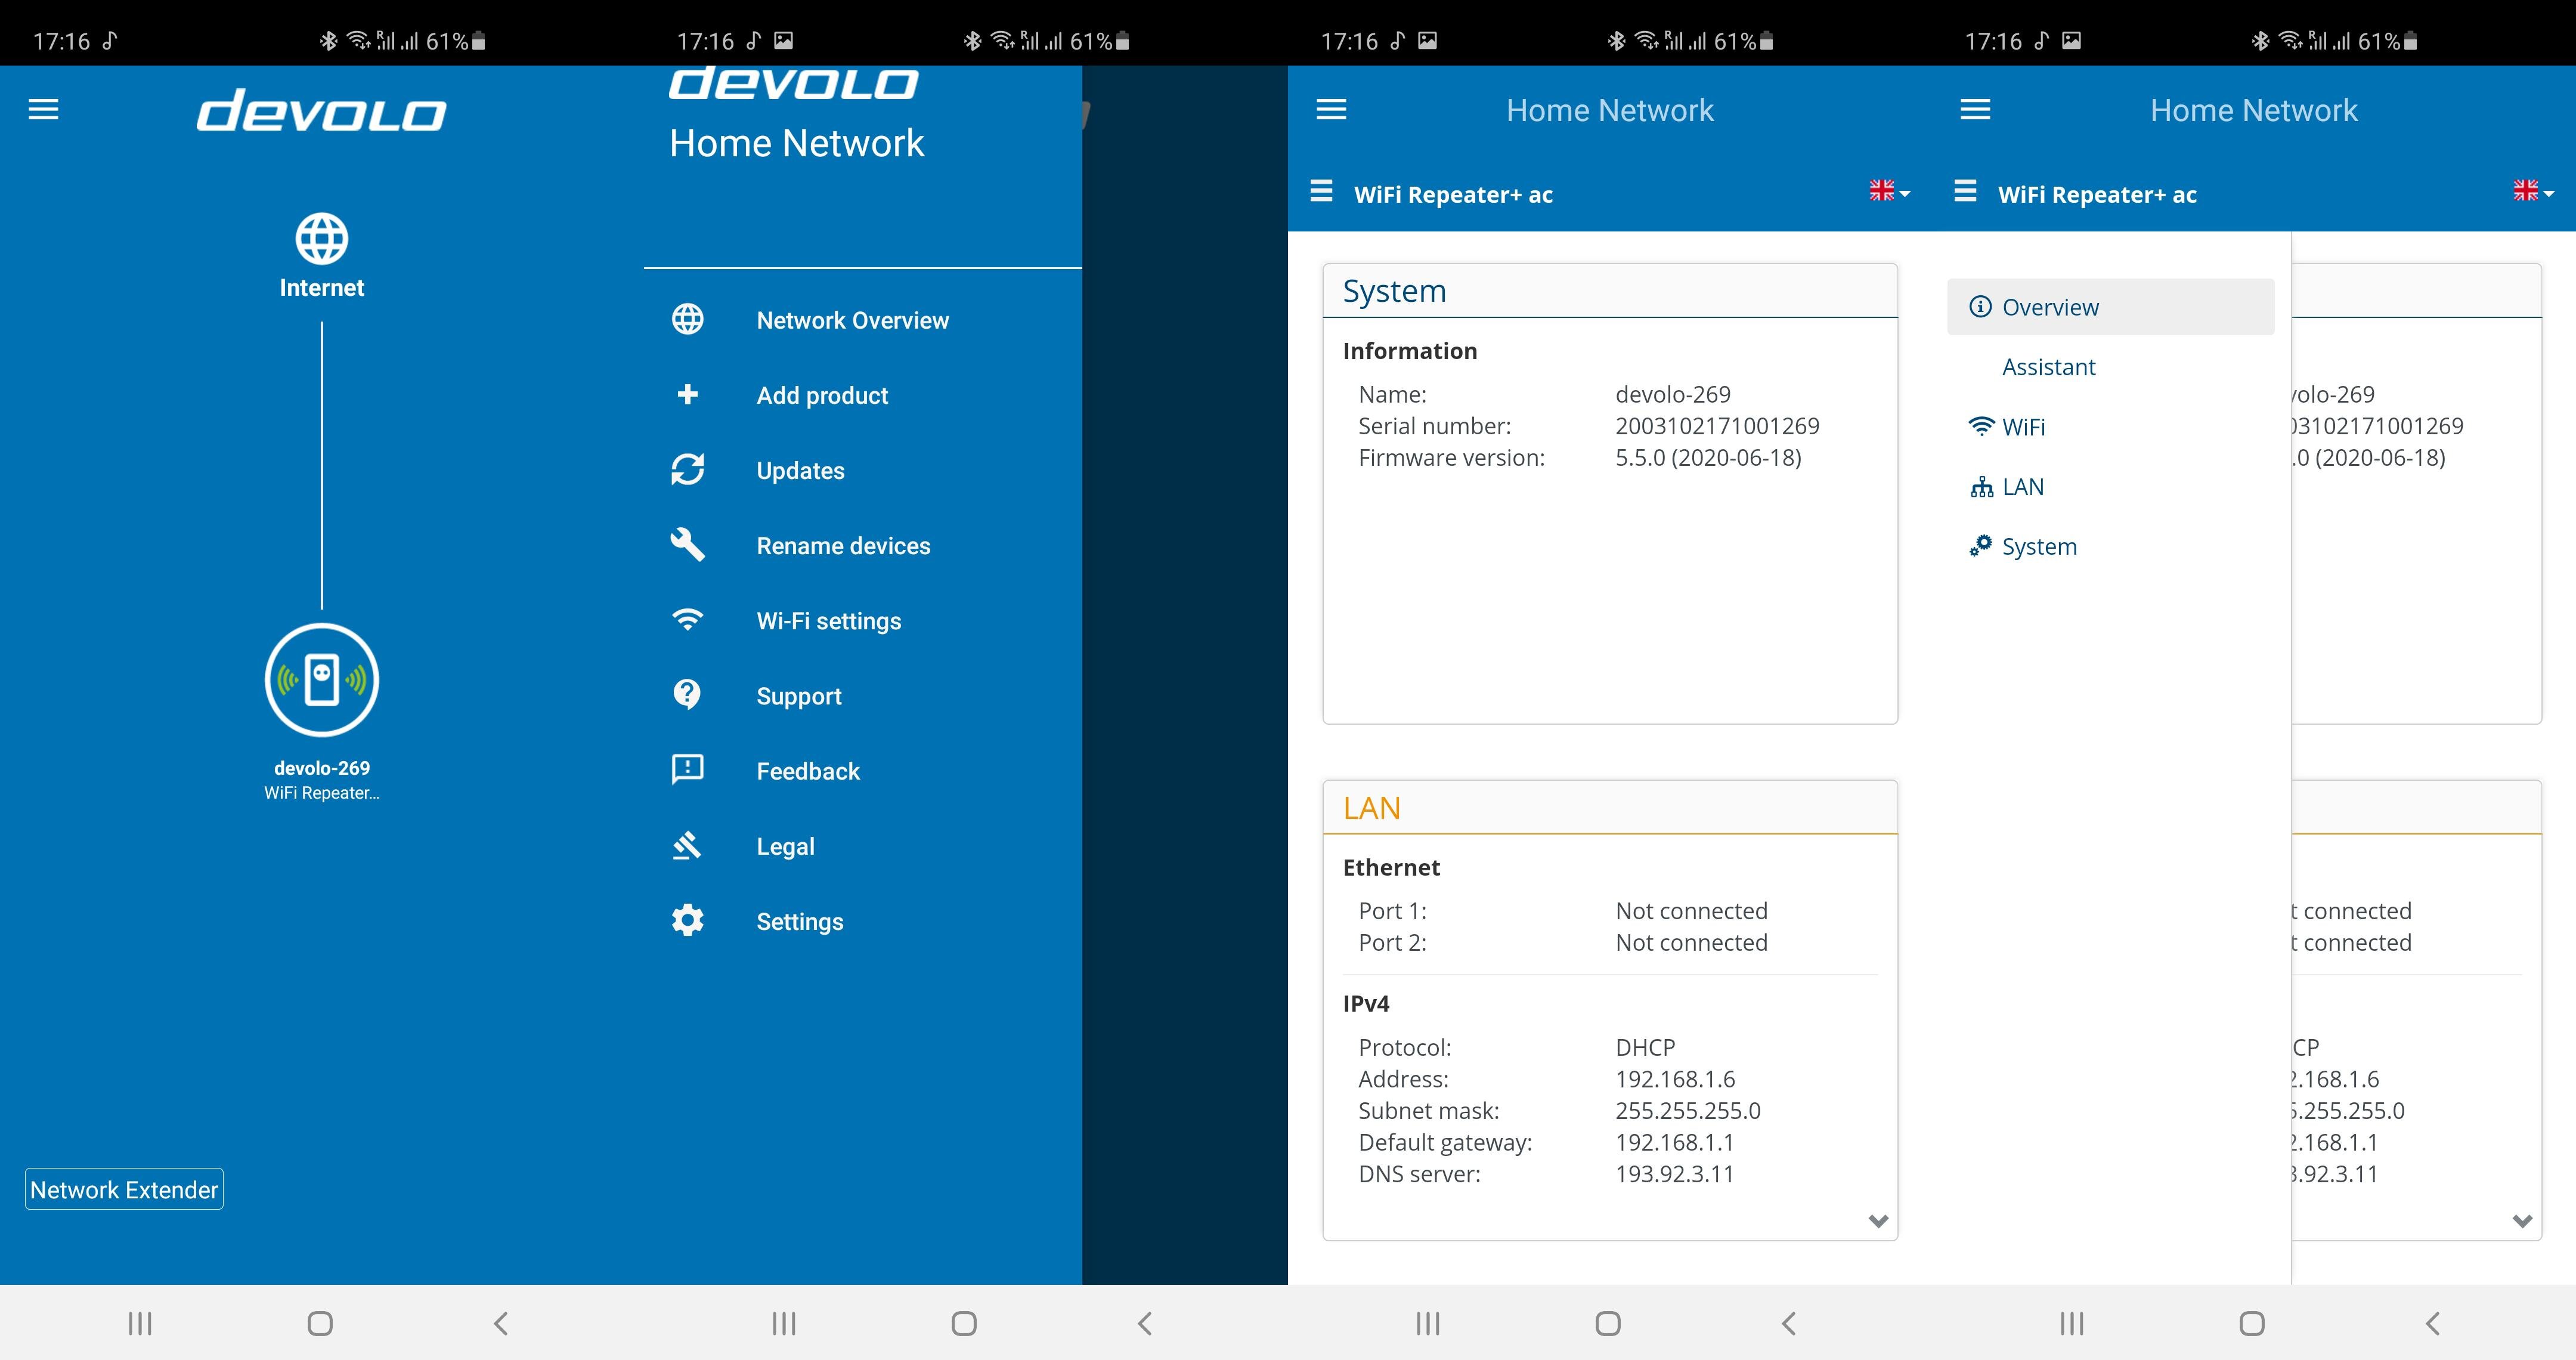The width and height of the screenshot is (2576, 1360).
Task: Tap the Protocol value DHCP
Action: point(1645,1047)
